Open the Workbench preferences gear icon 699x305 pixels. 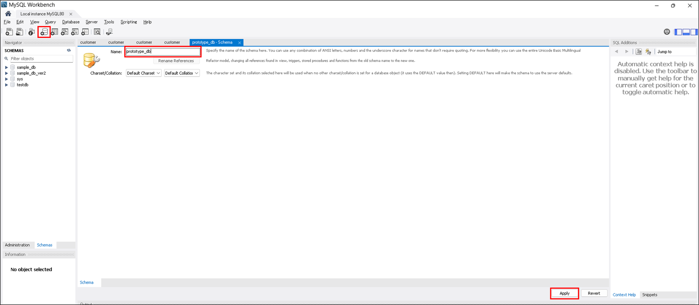click(x=667, y=32)
